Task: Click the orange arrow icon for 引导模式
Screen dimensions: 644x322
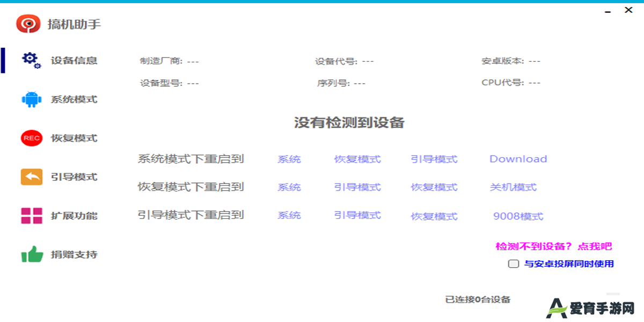Action: (32, 177)
